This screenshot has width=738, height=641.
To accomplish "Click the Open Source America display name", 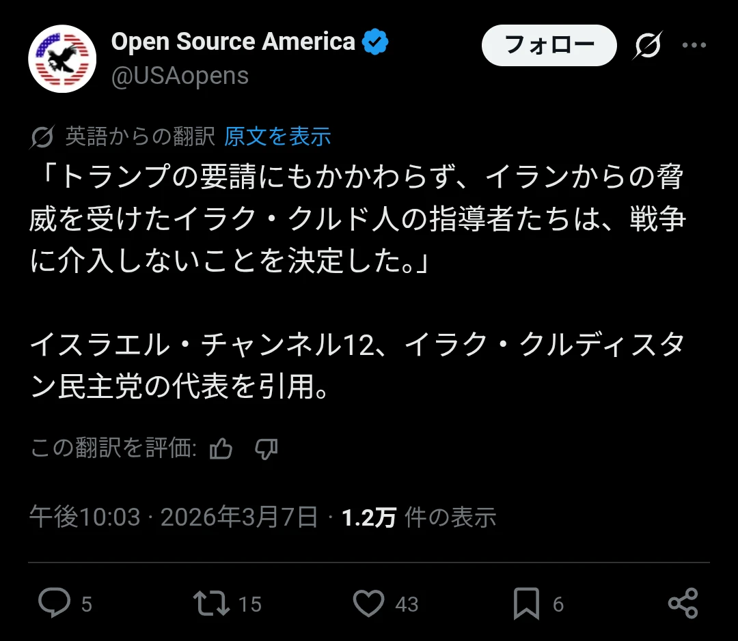I will click(x=233, y=42).
